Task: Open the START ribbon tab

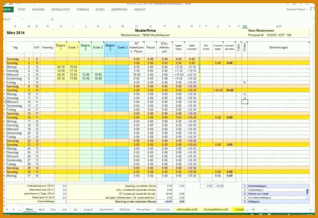Action: click(x=21, y=10)
